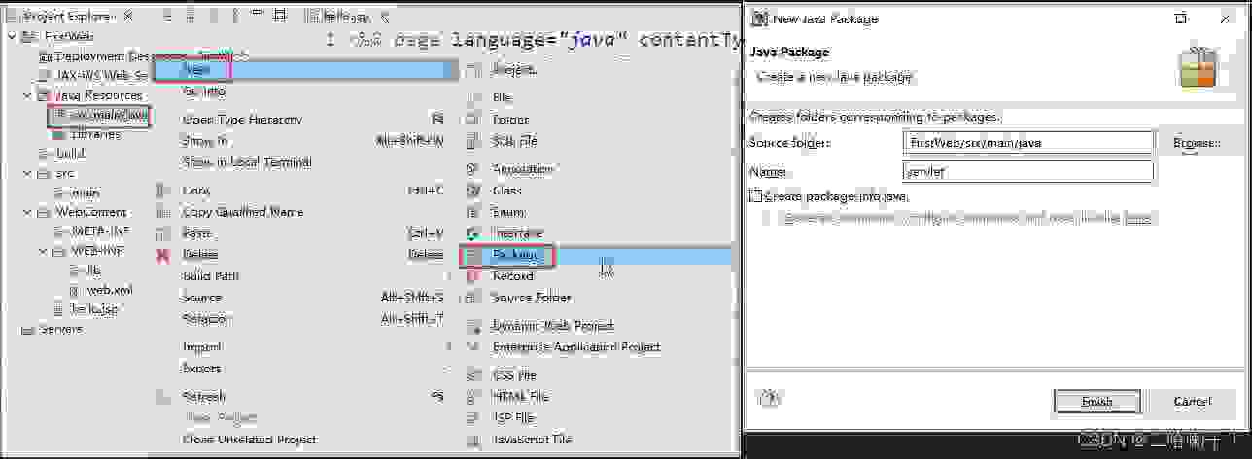Screen dimensions: 1252x459
Task: Collapse the FirstWeb project node
Action: point(11,37)
